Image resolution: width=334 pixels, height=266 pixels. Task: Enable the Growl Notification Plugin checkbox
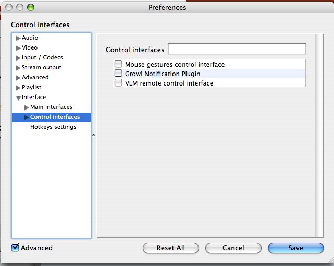118,73
